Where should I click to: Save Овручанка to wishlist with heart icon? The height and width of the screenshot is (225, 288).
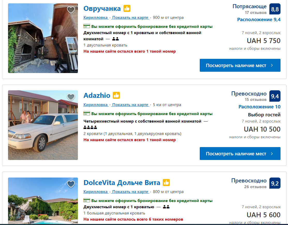coord(71,10)
